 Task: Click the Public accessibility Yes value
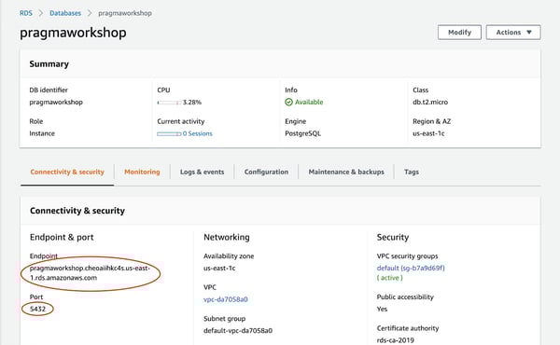point(382,309)
